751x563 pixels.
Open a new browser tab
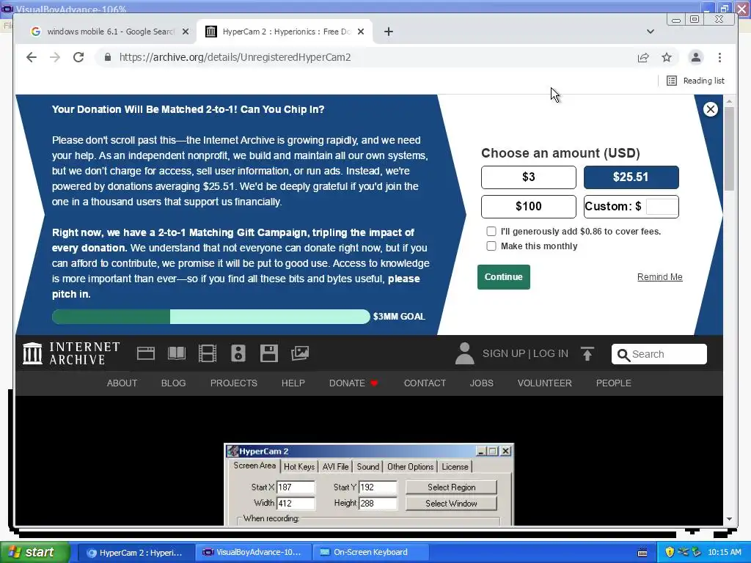(x=389, y=32)
